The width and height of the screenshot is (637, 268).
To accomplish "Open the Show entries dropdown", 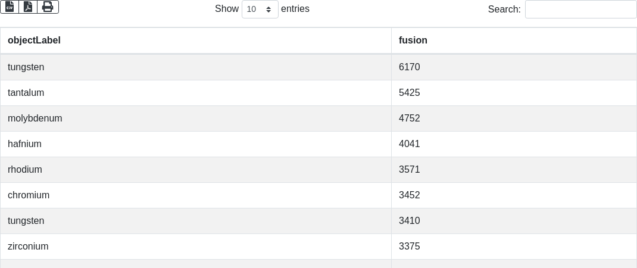I will pyautogui.click(x=260, y=9).
